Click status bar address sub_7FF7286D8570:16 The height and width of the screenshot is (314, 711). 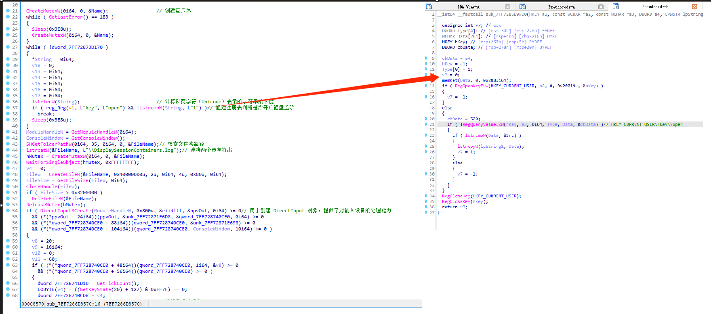(x=73, y=304)
